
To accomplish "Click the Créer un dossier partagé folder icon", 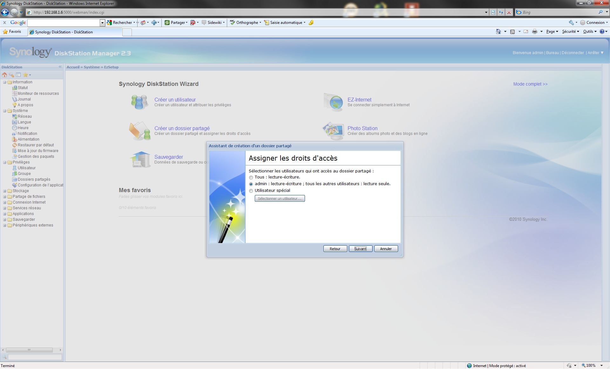I will pyautogui.click(x=140, y=131).
